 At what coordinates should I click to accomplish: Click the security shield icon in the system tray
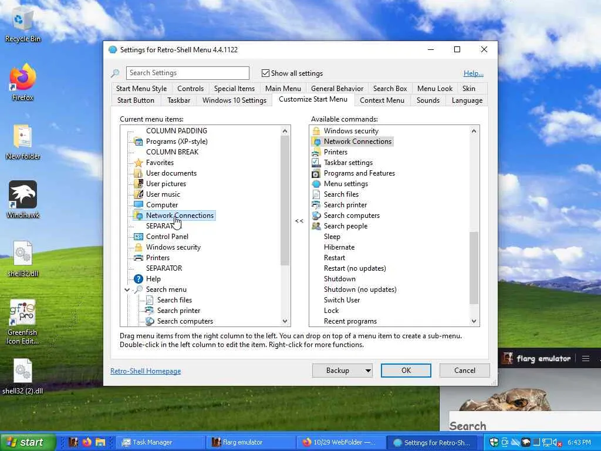494,442
